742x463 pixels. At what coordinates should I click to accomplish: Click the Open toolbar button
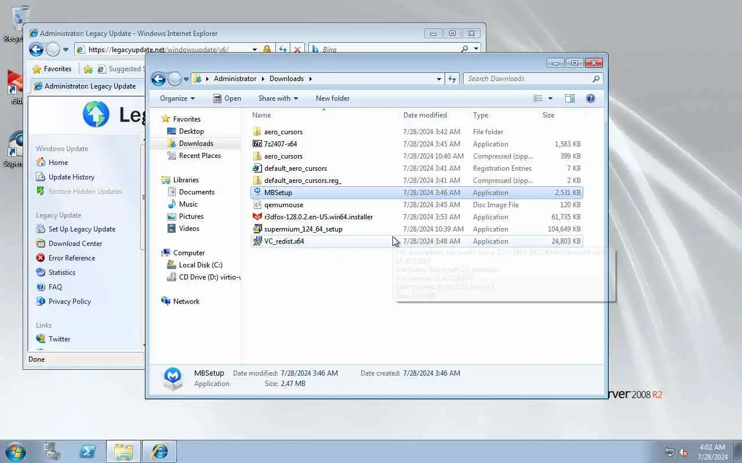pos(227,98)
